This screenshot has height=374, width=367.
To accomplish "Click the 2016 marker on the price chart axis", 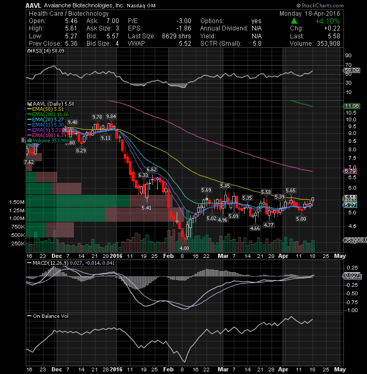I will point(116,256).
